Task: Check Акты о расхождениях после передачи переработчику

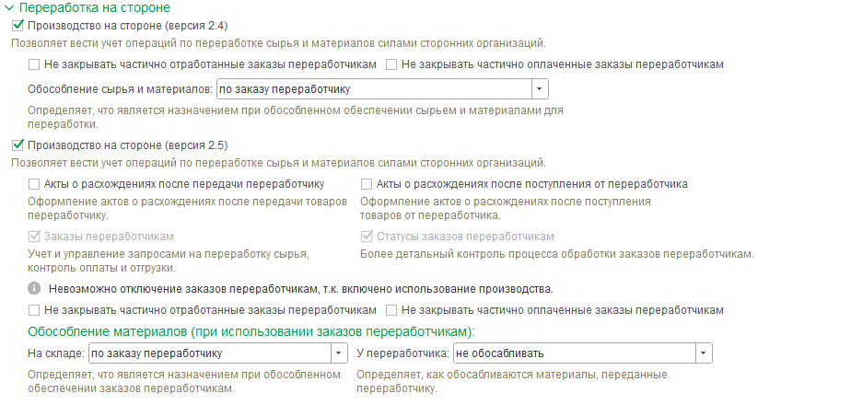Action: [34, 184]
